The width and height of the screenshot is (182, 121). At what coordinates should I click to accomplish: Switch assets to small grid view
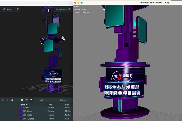[27, 100]
